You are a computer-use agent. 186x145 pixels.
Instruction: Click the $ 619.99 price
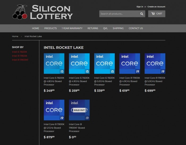coord(124,91)
